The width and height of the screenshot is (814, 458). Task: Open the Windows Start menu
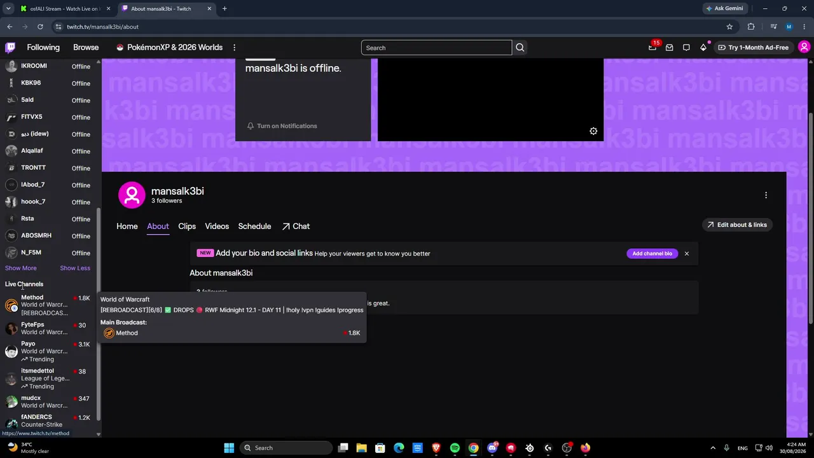coord(229,448)
